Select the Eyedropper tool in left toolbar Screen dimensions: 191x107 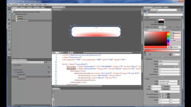tap(9, 27)
